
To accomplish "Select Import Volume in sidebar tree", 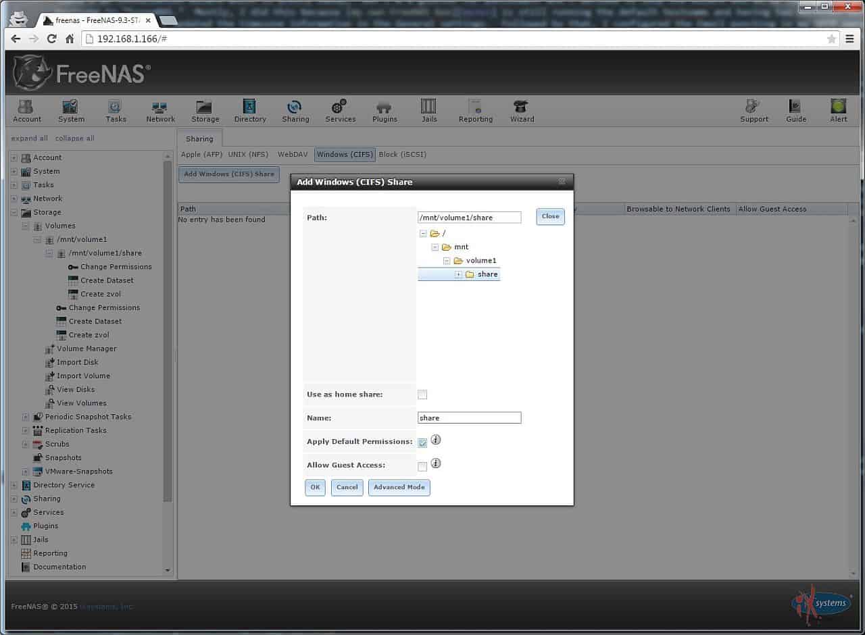I will click(83, 376).
